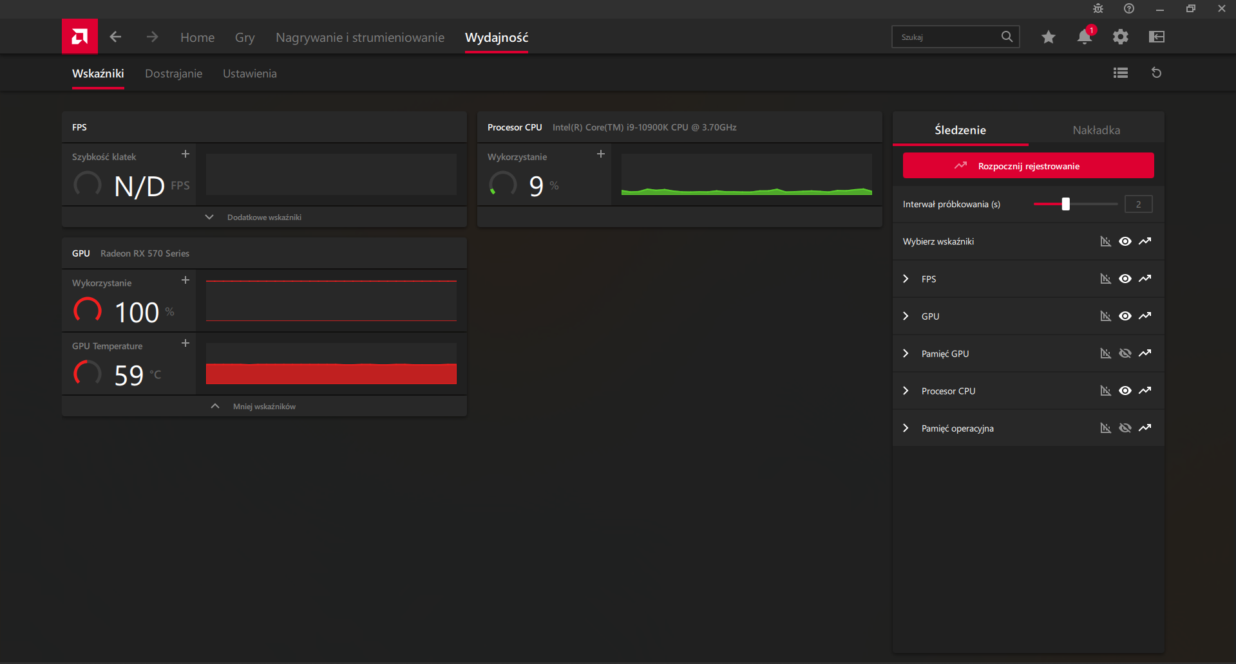Expand the GPU row in tracking panel
This screenshot has width=1236, height=664.
coord(906,316)
